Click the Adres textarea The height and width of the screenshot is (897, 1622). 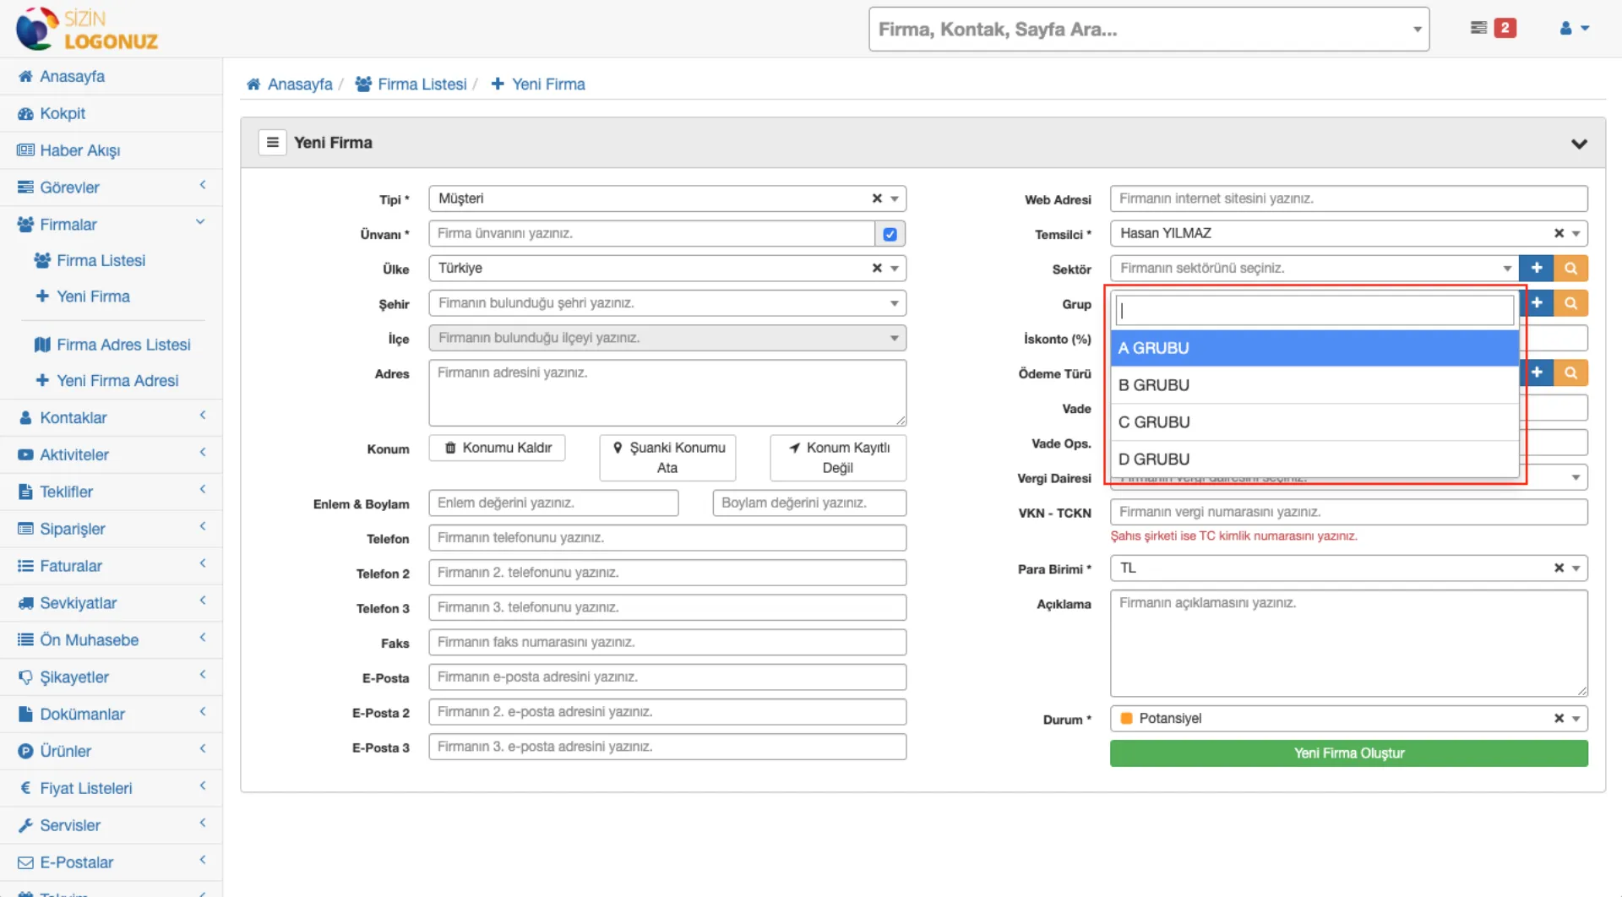(x=667, y=394)
